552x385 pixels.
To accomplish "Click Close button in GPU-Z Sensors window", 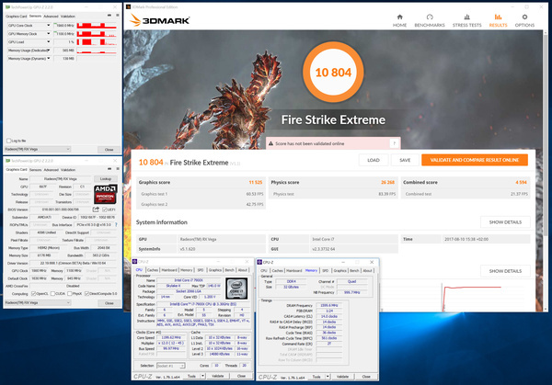I will pyautogui.click(x=109, y=150).
